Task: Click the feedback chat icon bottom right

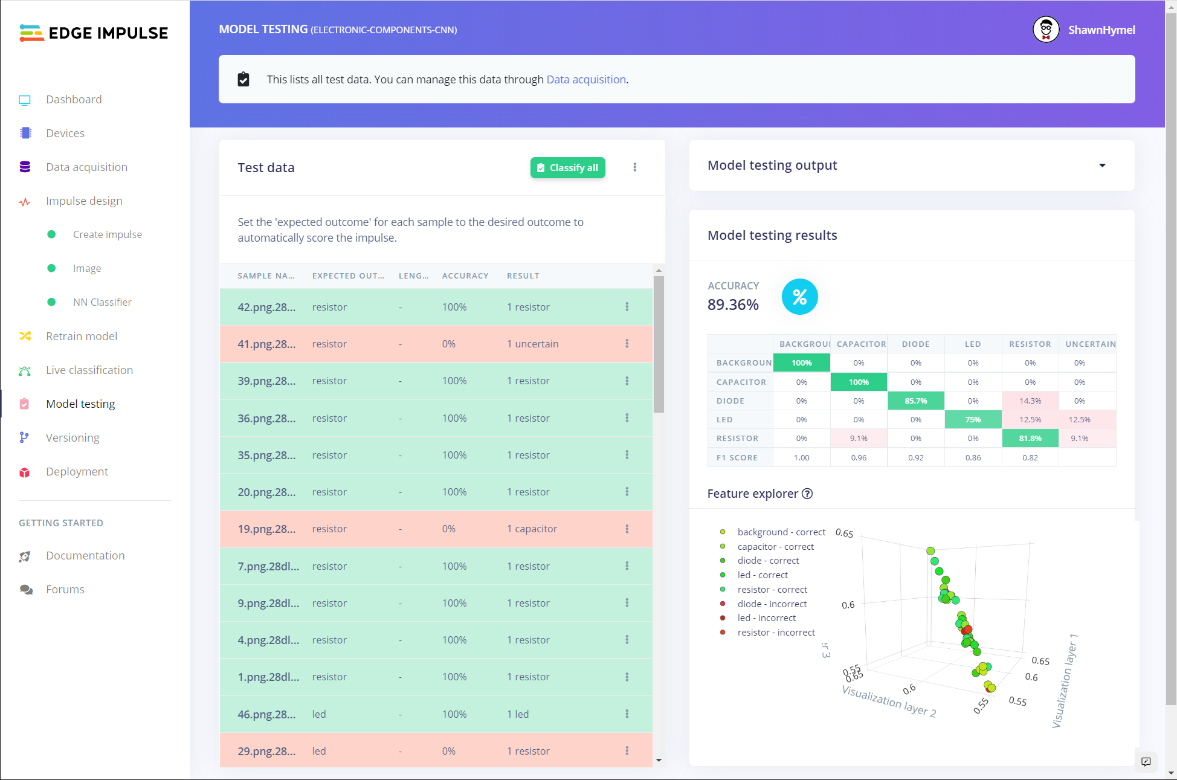Action: click(1146, 762)
